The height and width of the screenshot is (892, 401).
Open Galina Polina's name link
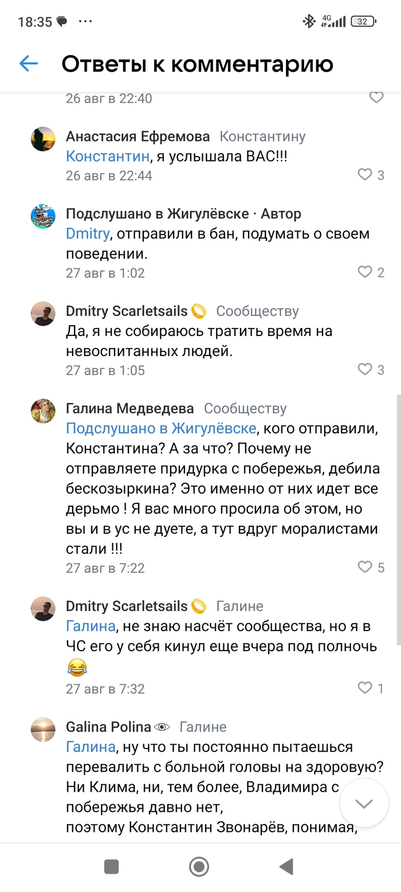[108, 727]
